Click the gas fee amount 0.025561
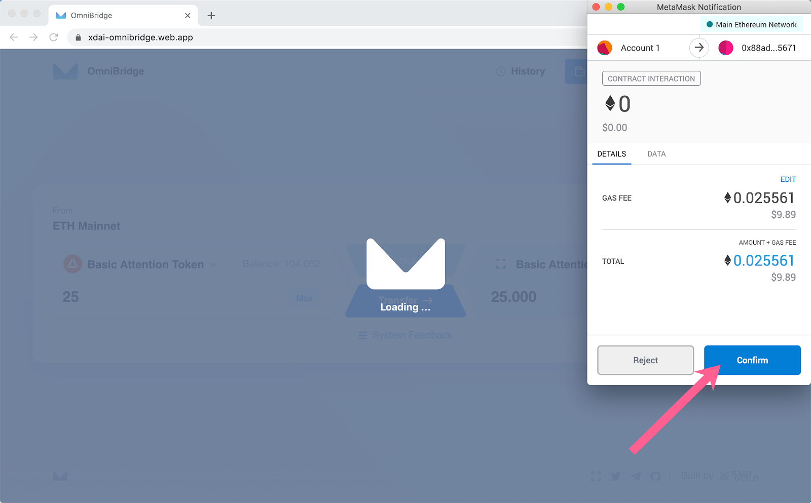The image size is (811, 503). click(763, 198)
